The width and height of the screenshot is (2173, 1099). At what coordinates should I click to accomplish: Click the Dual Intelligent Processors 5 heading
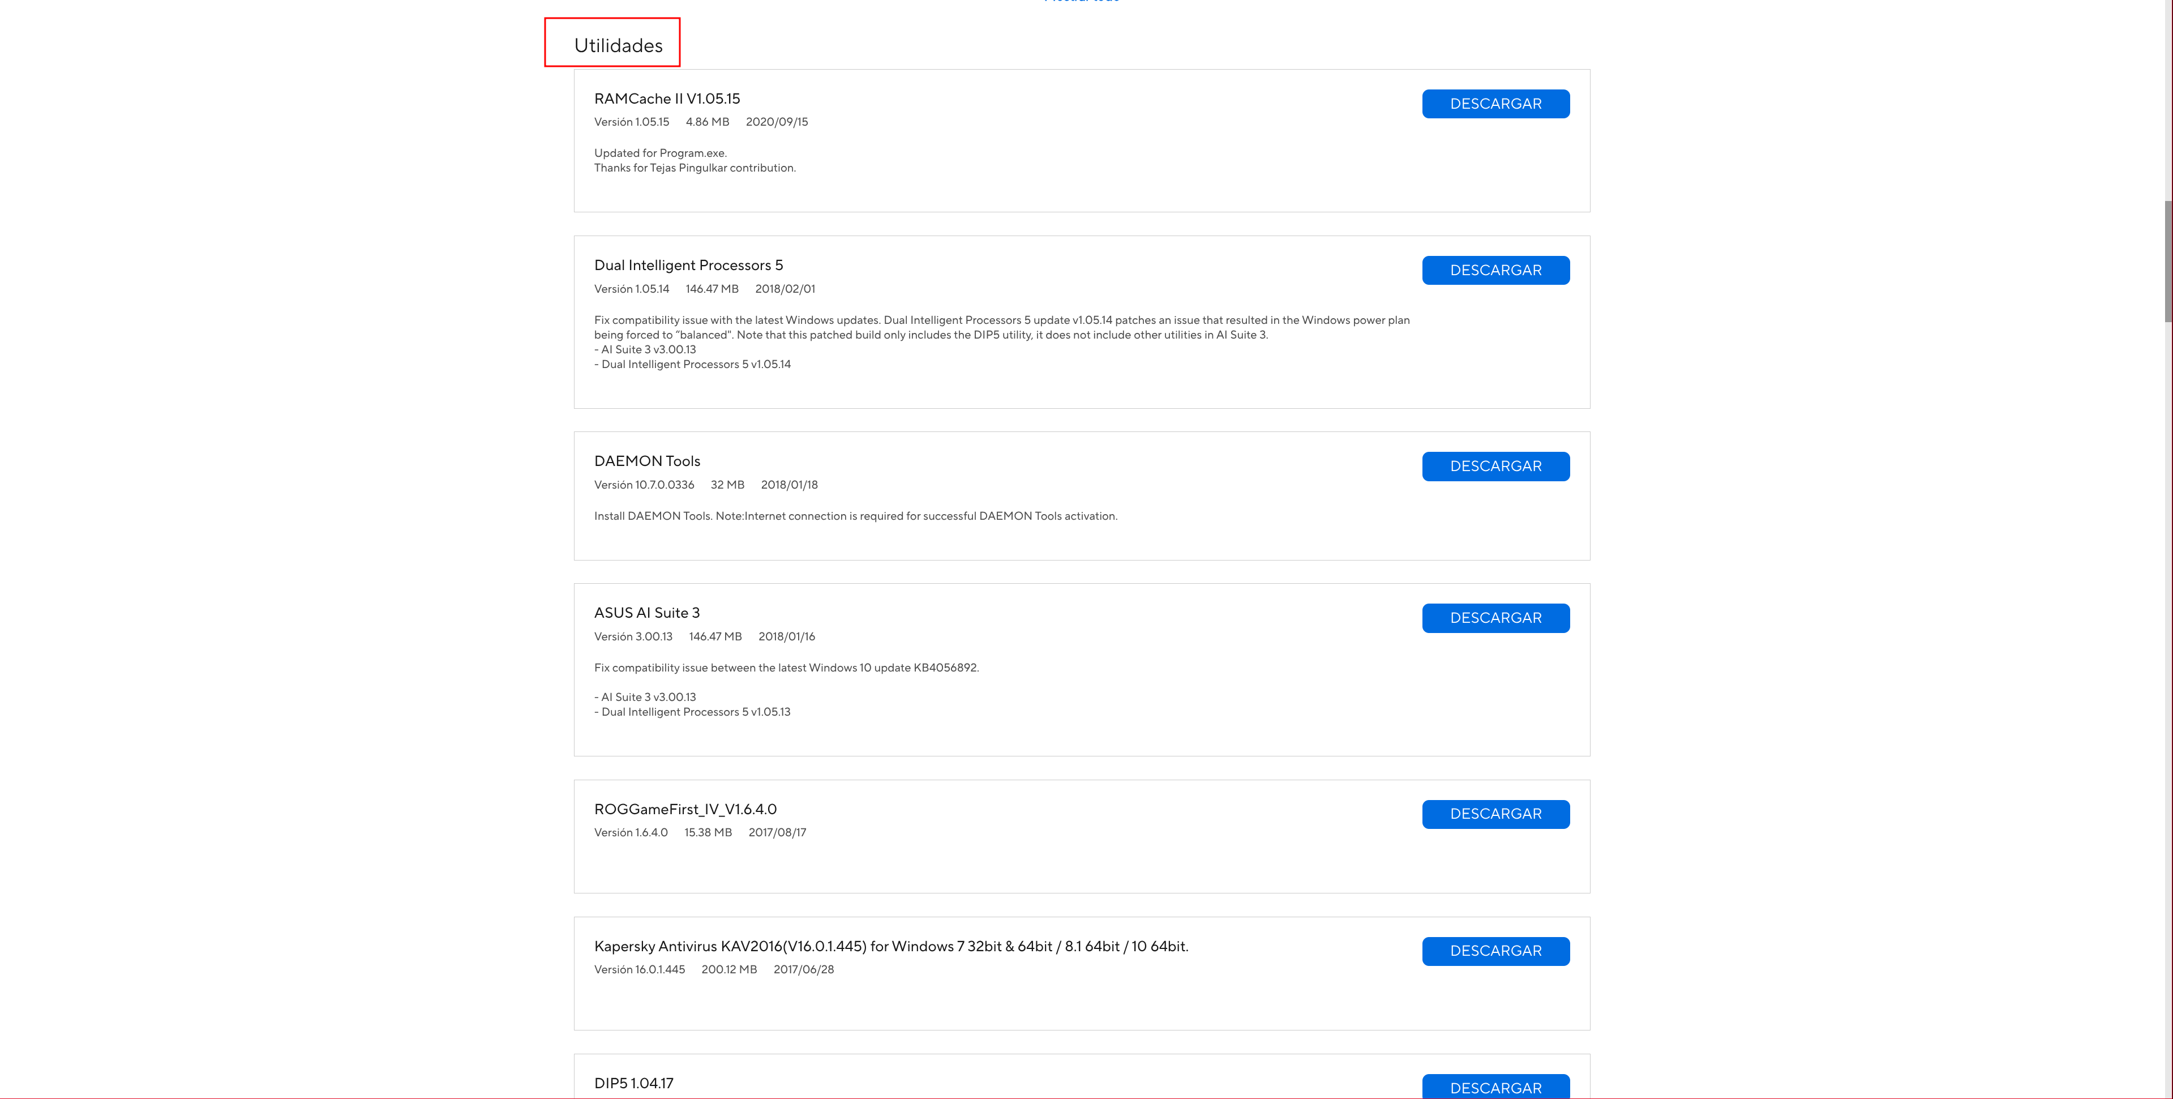[688, 265]
